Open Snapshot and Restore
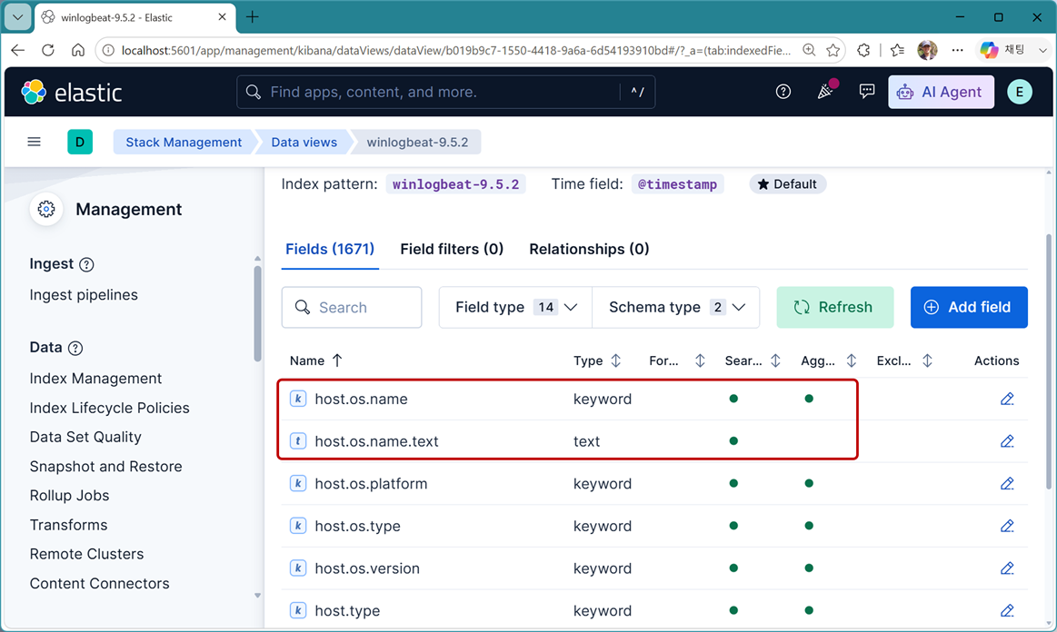The width and height of the screenshot is (1057, 632). click(x=105, y=467)
